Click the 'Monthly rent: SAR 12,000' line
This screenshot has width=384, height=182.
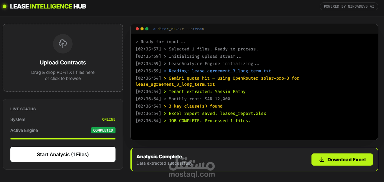pos(183,99)
